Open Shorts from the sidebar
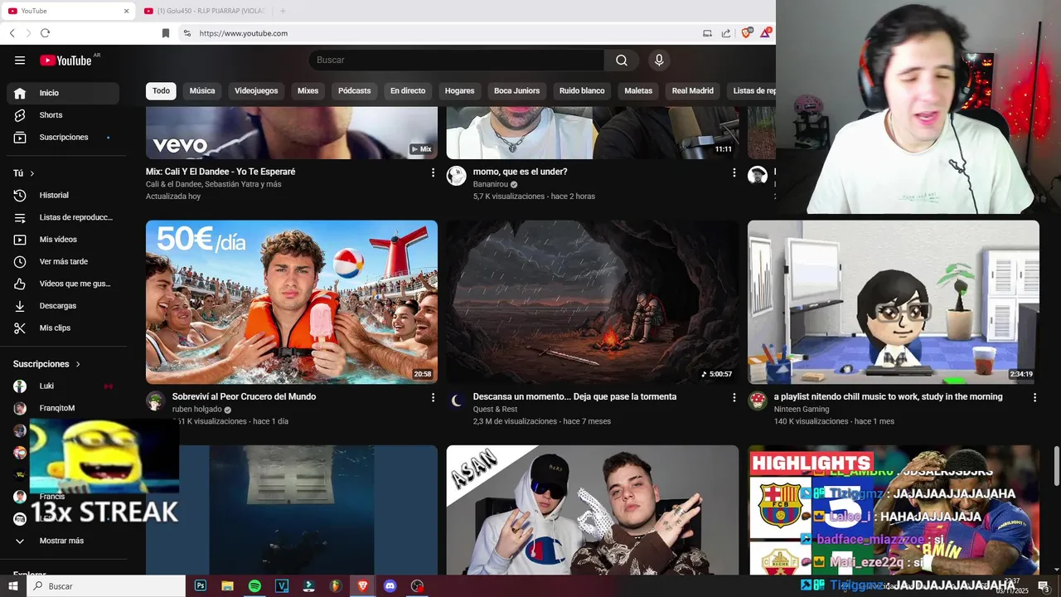 click(63, 115)
